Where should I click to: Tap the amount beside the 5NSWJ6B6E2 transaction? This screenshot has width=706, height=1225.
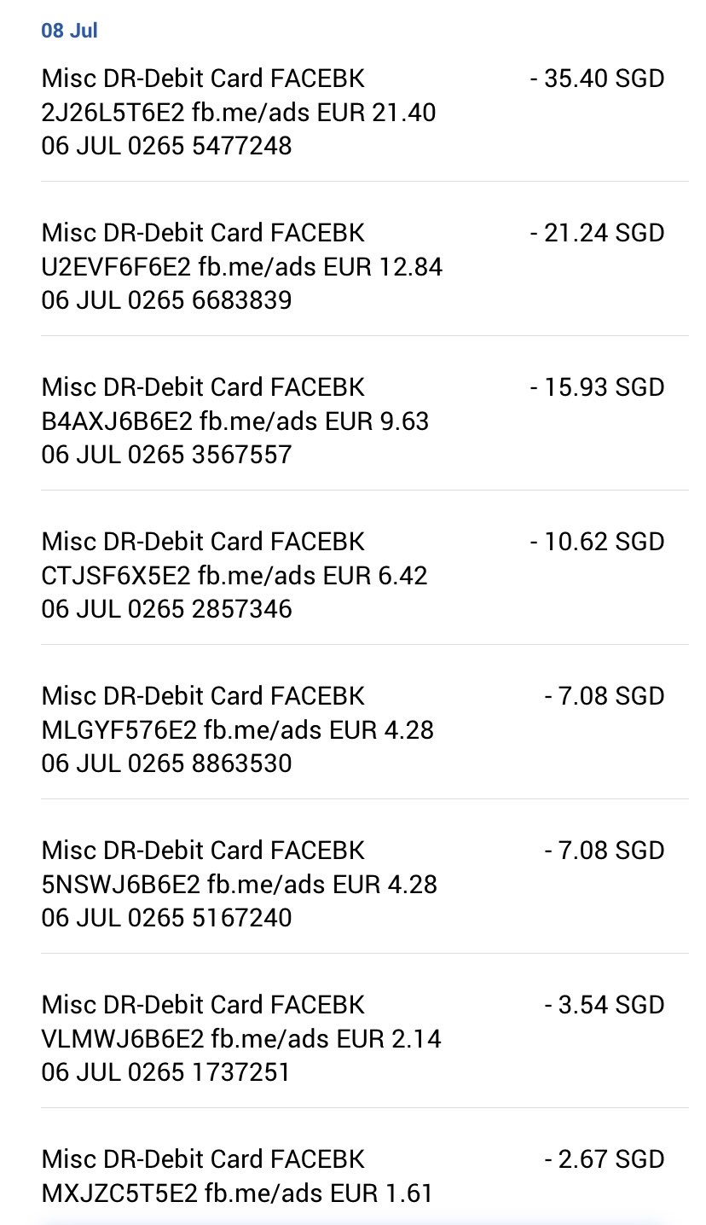605,851
